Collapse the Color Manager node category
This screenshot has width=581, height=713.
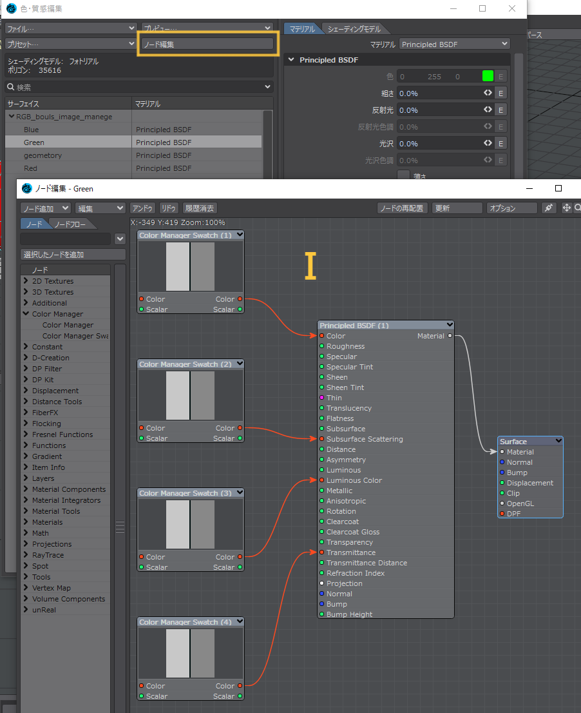click(x=26, y=313)
